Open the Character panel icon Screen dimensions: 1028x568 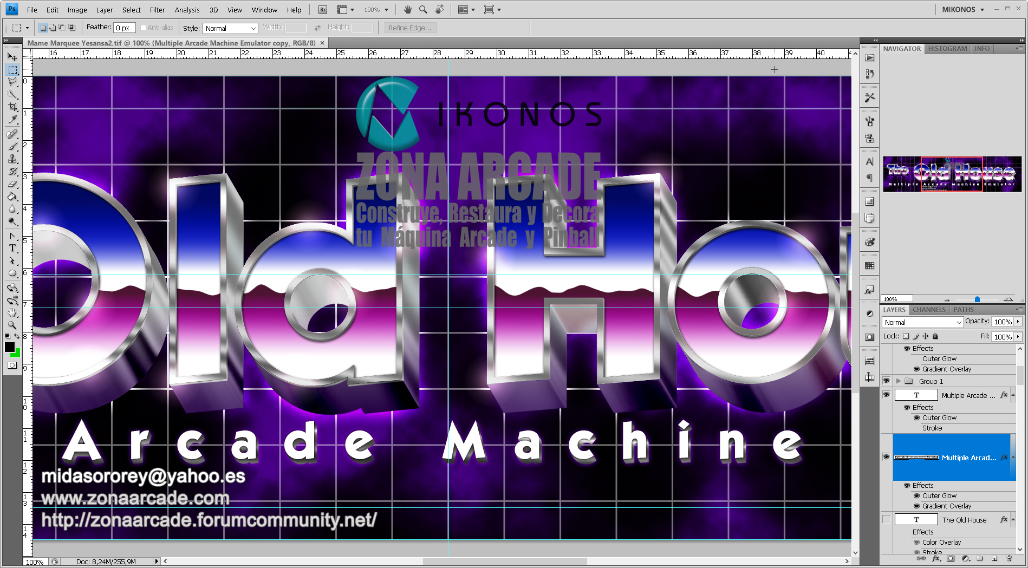[869, 161]
